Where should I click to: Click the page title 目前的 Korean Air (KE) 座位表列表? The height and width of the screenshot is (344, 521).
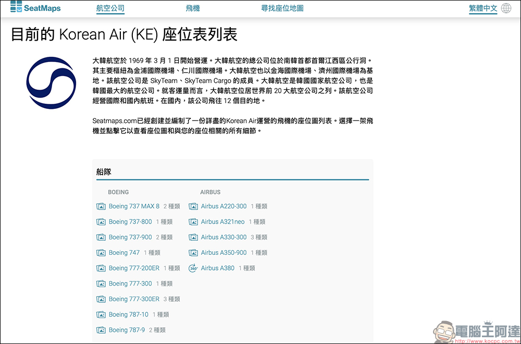tap(125, 34)
